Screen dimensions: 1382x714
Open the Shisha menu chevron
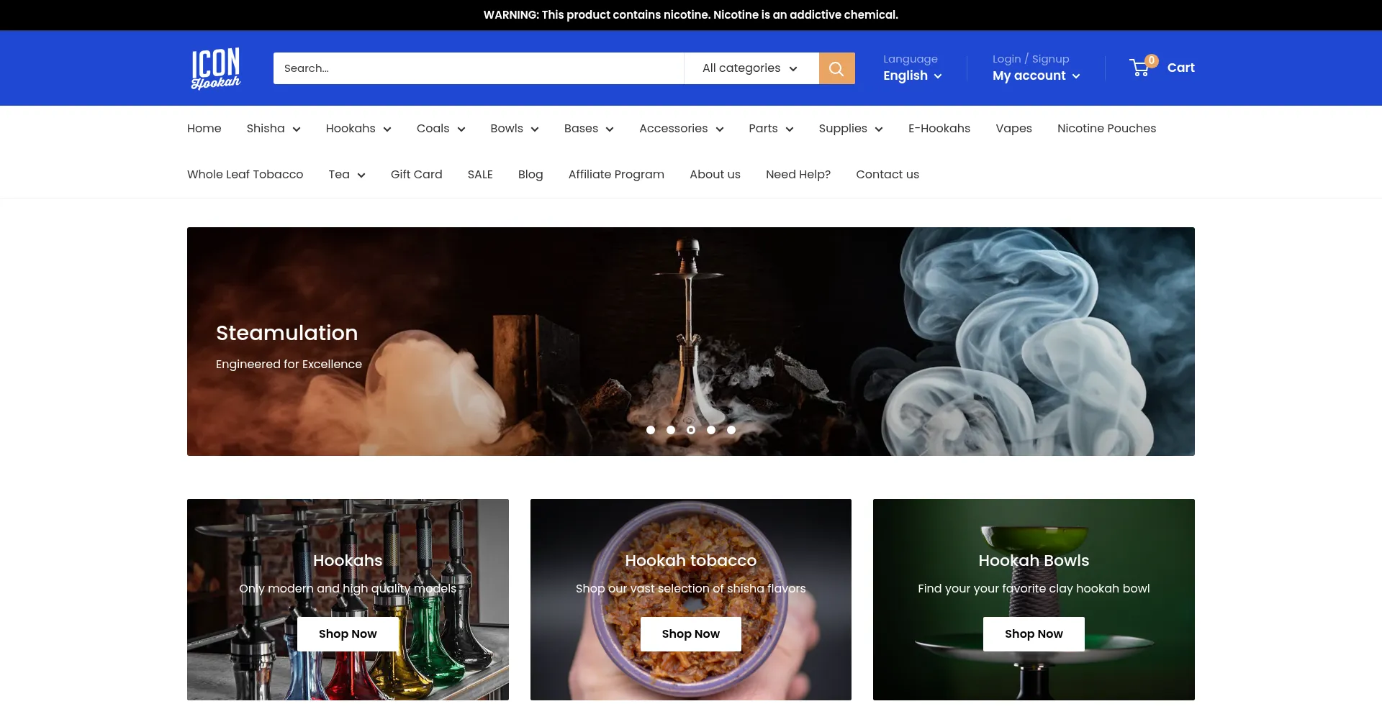(x=297, y=128)
